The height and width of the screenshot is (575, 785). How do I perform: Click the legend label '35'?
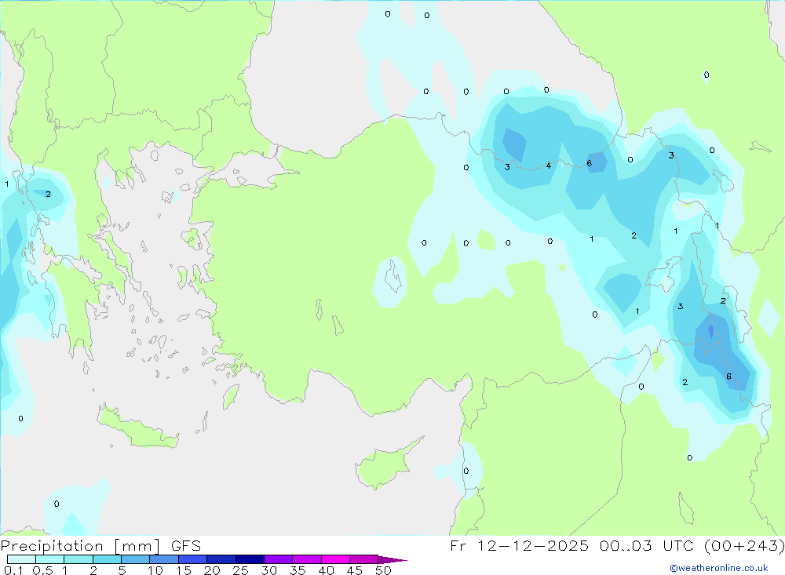point(298,570)
